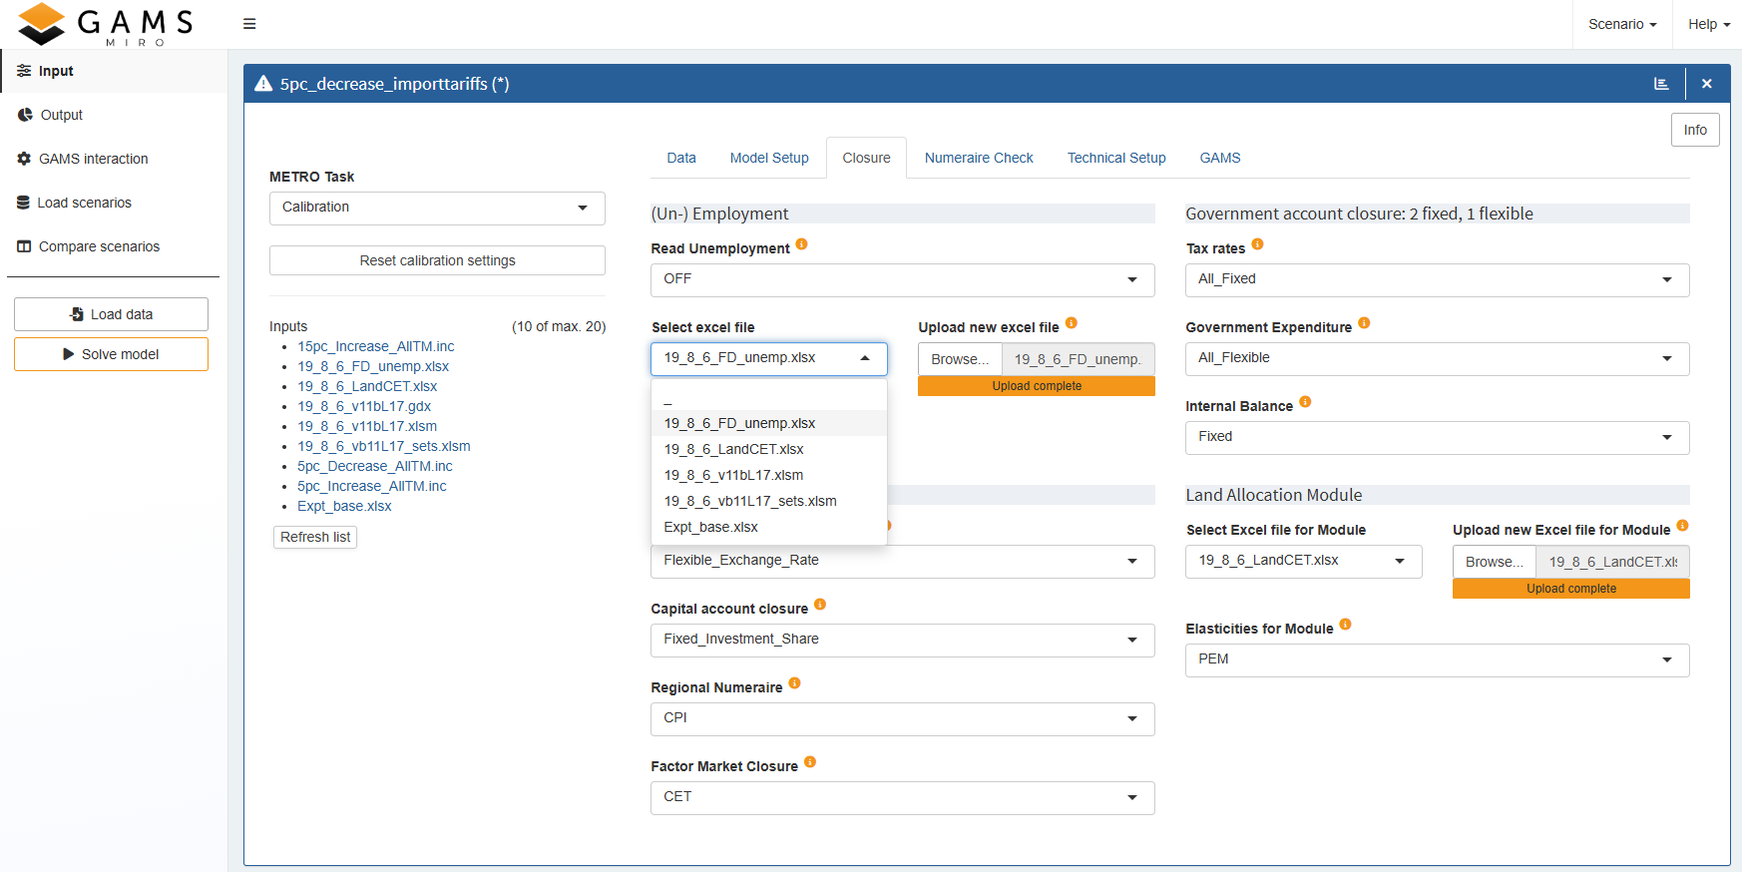
Task: Open the 19_8_6_v11bL17.gdx input file link
Action: pyautogui.click(x=364, y=406)
